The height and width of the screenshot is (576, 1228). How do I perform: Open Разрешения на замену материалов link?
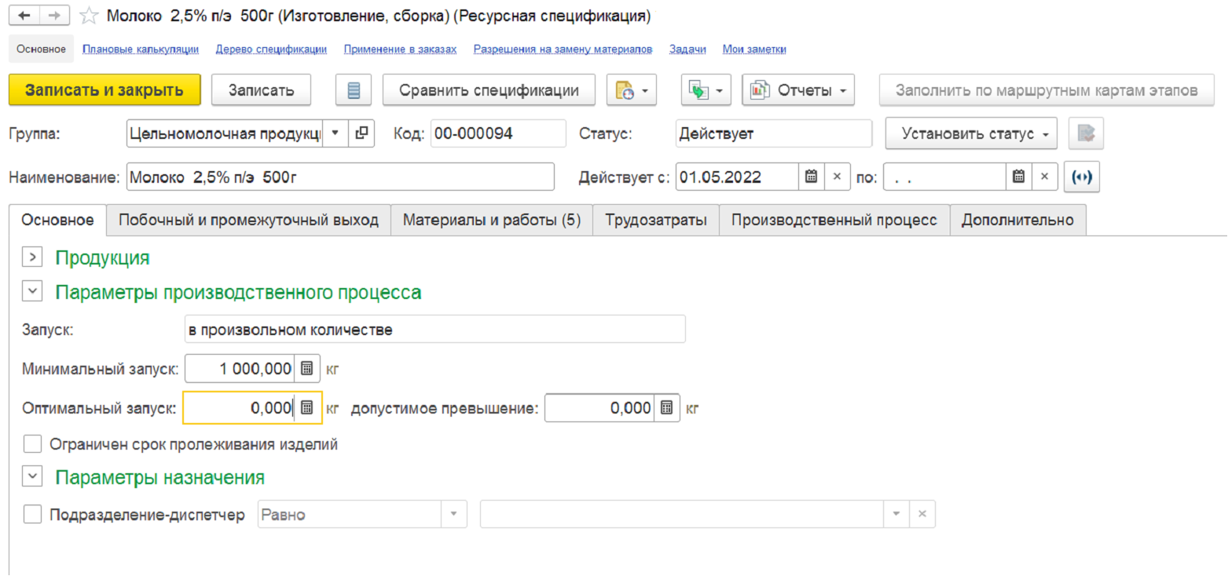pos(563,49)
